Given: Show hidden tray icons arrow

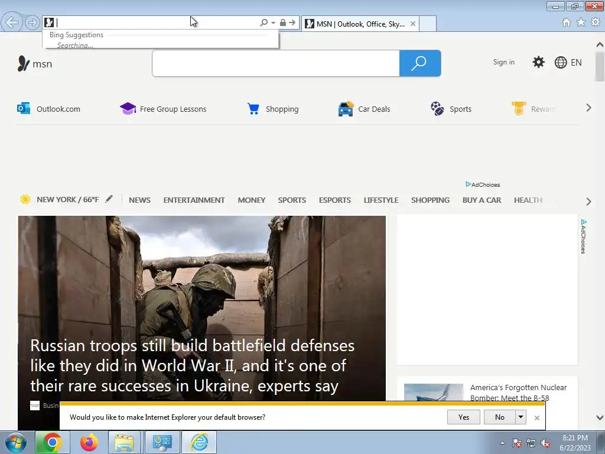Looking at the screenshot, I should coord(502,443).
